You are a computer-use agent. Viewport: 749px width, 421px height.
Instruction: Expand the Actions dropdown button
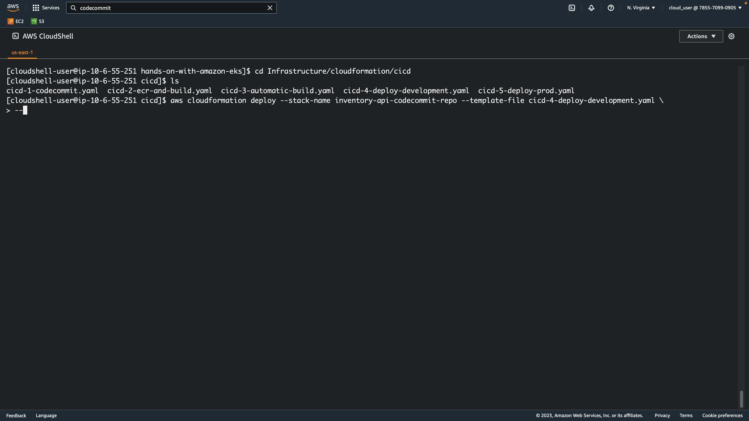[701, 36]
